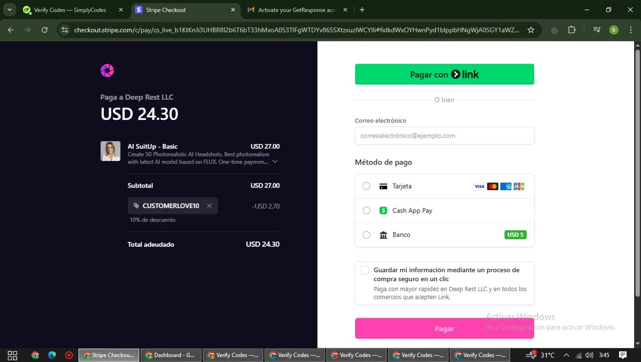The image size is (641, 362).
Task: Open the Windows notification center icon
Action: [623, 355]
